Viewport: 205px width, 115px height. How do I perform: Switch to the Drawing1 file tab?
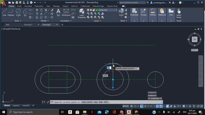[x=28, y=25]
